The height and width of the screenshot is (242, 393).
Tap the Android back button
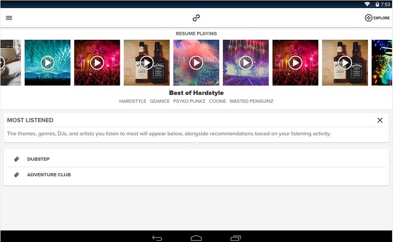click(157, 238)
